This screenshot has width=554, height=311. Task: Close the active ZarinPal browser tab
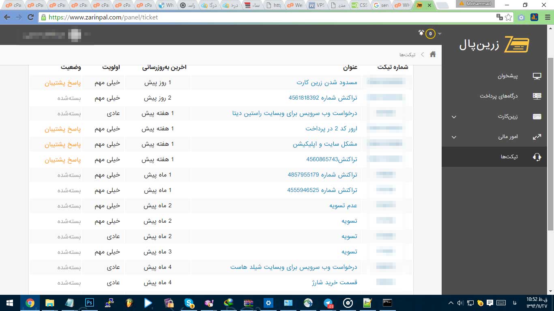click(x=429, y=5)
